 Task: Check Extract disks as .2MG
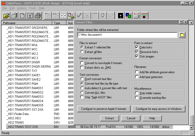96,68
